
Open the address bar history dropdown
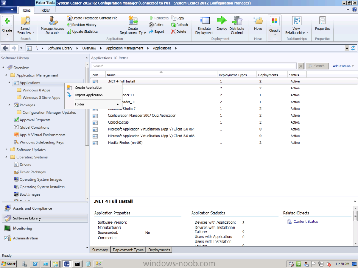347,48
